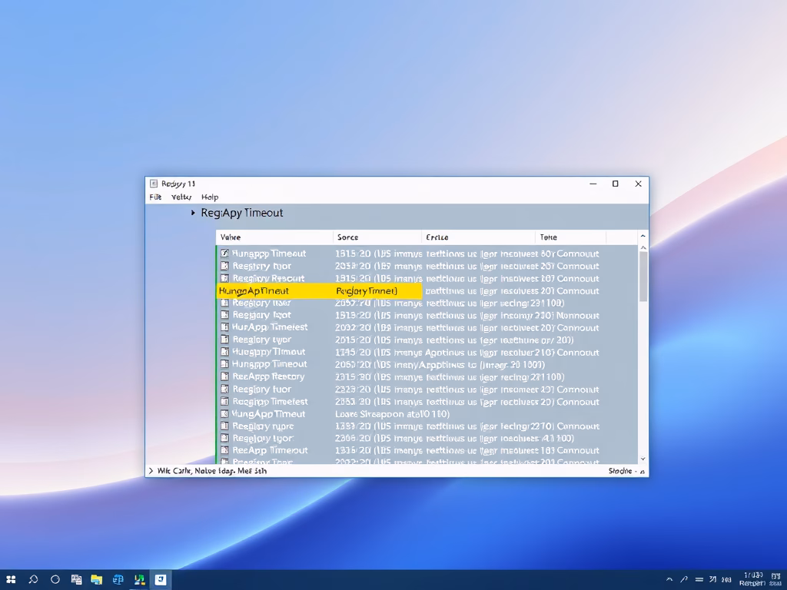The image size is (787, 590).
Task: Expand the Reg:Apy Timeout tree node
Action: point(193,213)
